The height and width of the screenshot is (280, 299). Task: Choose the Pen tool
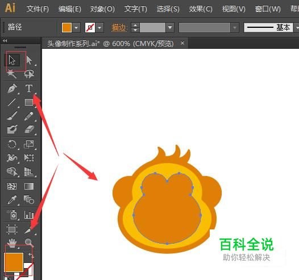point(13,89)
